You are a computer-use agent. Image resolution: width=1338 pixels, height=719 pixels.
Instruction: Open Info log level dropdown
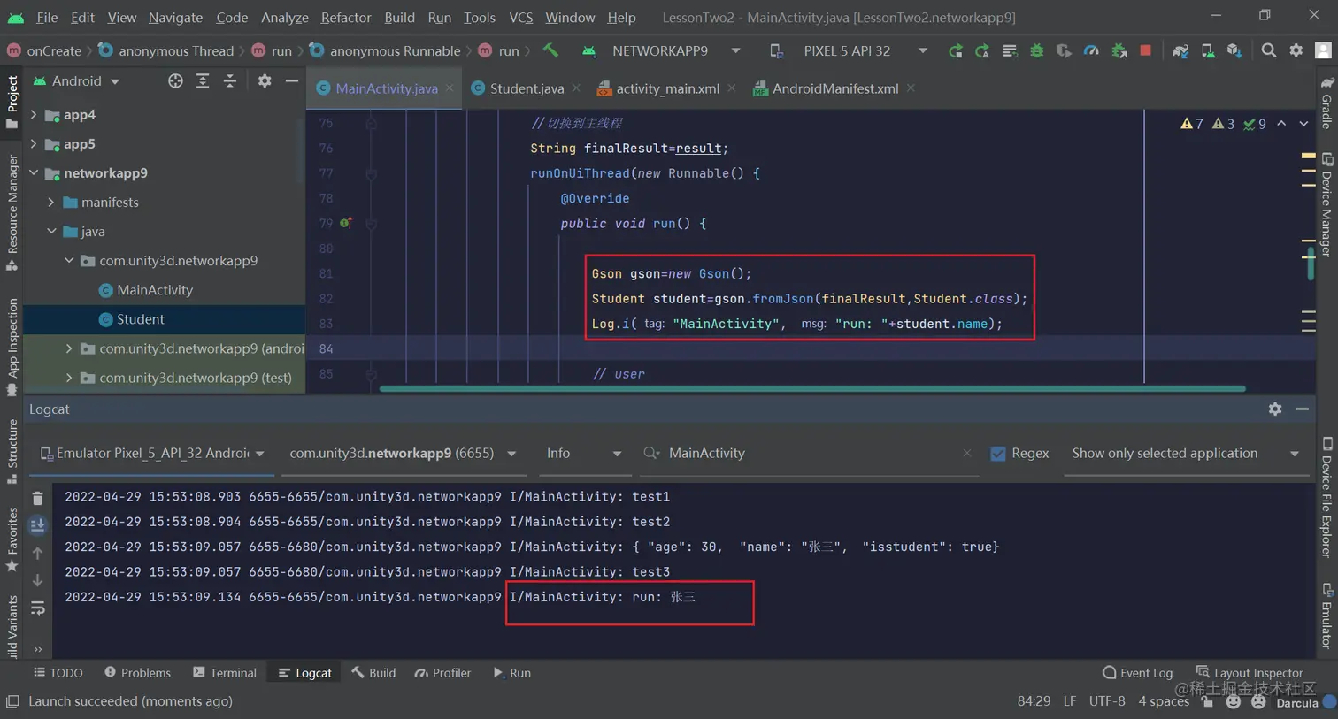point(583,454)
